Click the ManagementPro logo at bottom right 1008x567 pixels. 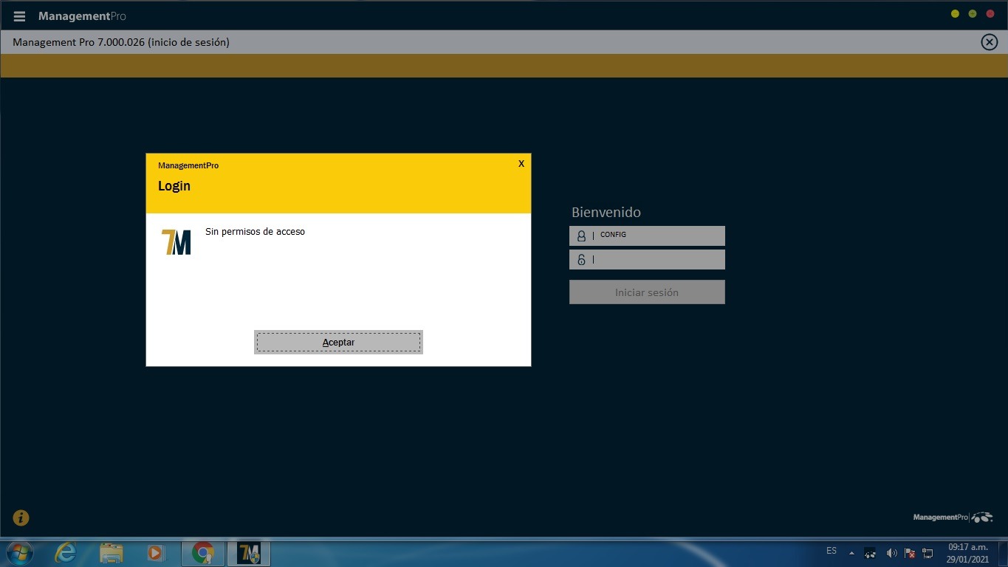click(x=953, y=518)
